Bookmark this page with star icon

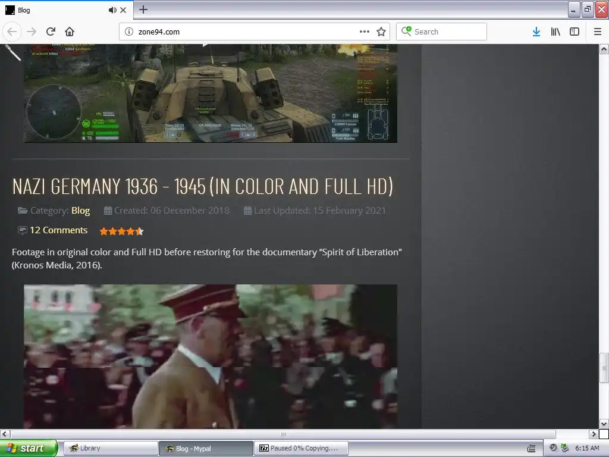381,32
